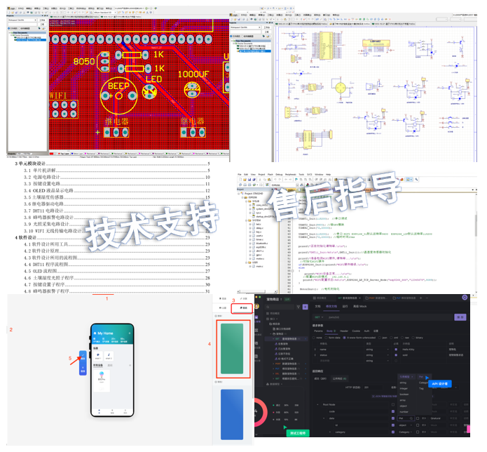Click the Target Options icon beside the ESP8266 target box

pos(302,185)
